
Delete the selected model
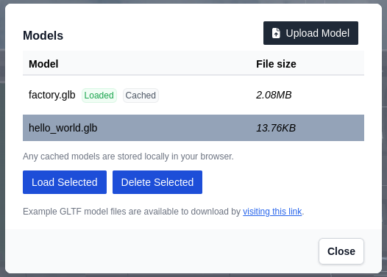(157, 182)
